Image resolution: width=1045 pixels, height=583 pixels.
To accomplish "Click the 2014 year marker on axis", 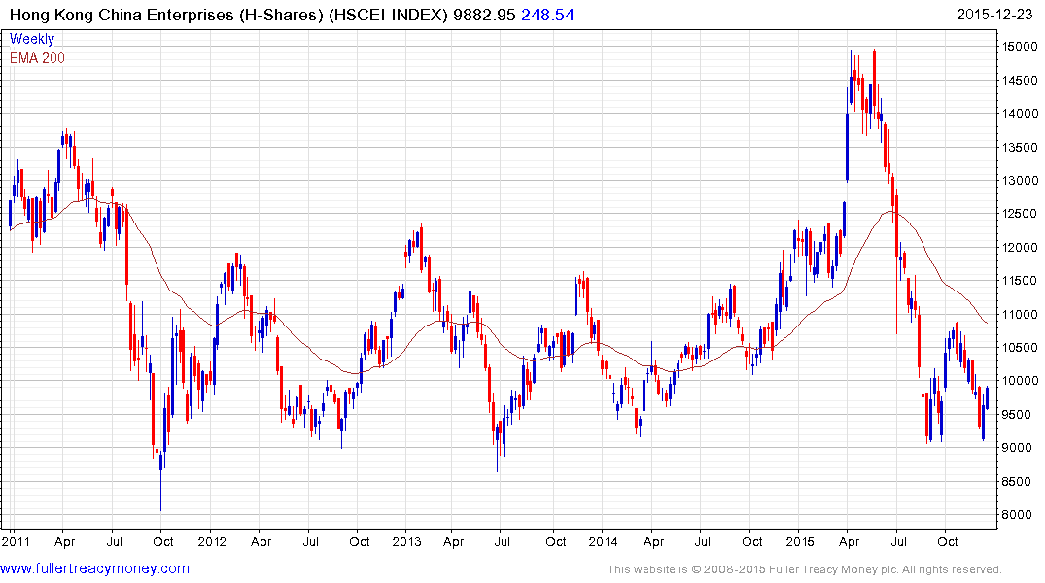I will click(602, 541).
